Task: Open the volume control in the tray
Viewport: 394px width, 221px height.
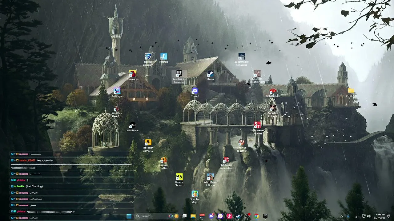Action: click(x=369, y=216)
